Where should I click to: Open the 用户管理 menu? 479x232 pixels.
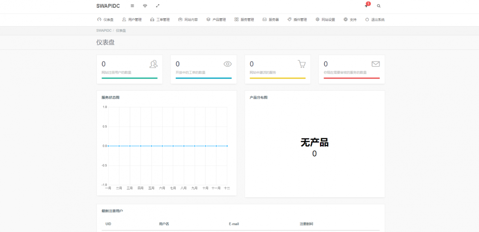point(132,20)
